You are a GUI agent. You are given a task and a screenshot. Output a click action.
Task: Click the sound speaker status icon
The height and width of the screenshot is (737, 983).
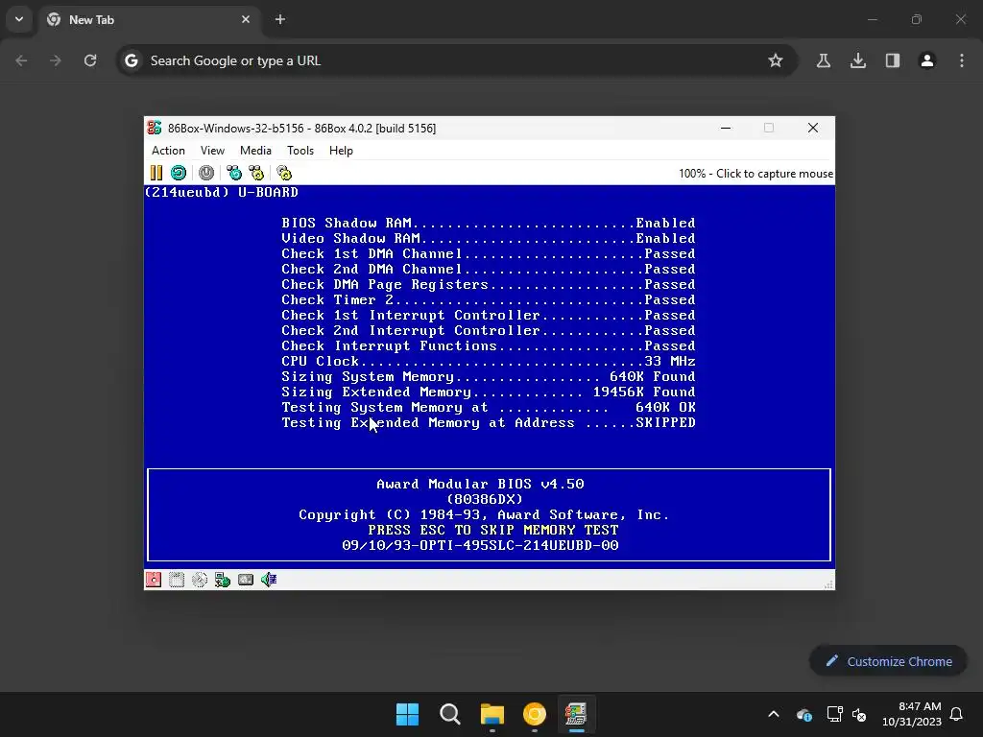[x=269, y=580]
